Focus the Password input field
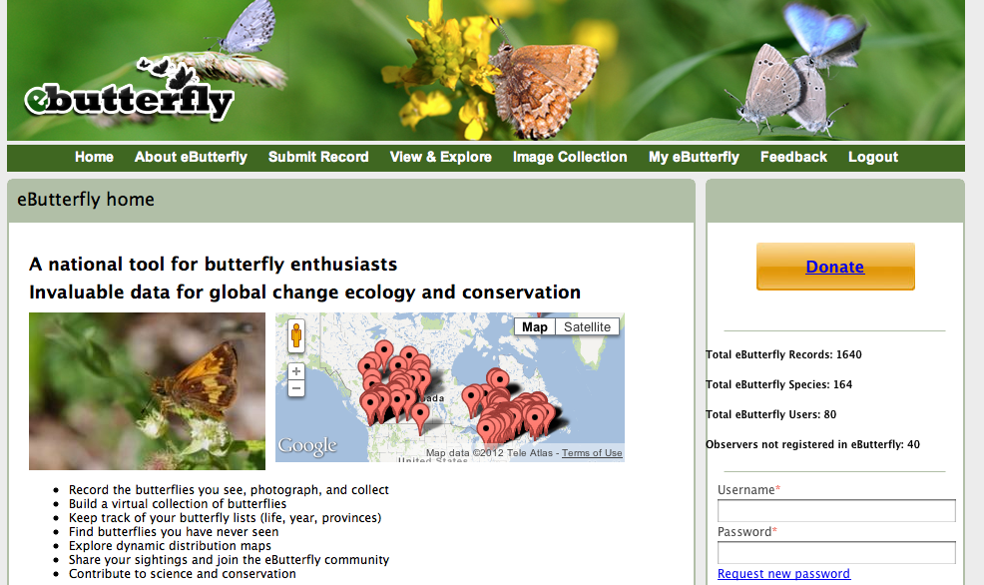This screenshot has width=984, height=585. click(836, 552)
